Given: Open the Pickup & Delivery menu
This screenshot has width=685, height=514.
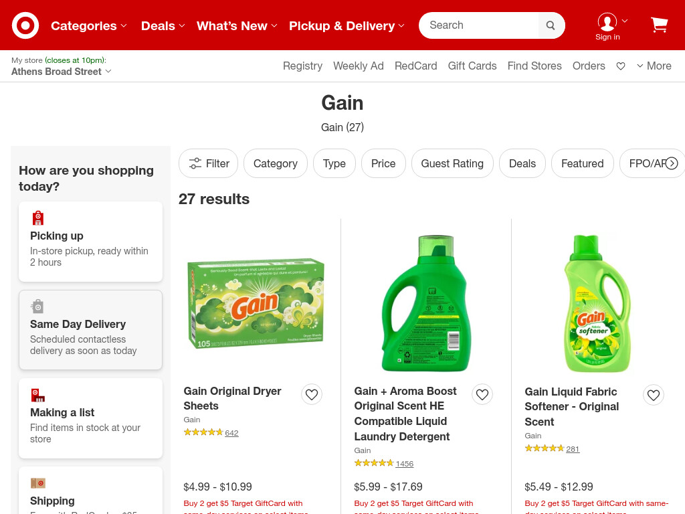Looking at the screenshot, I should click(347, 26).
